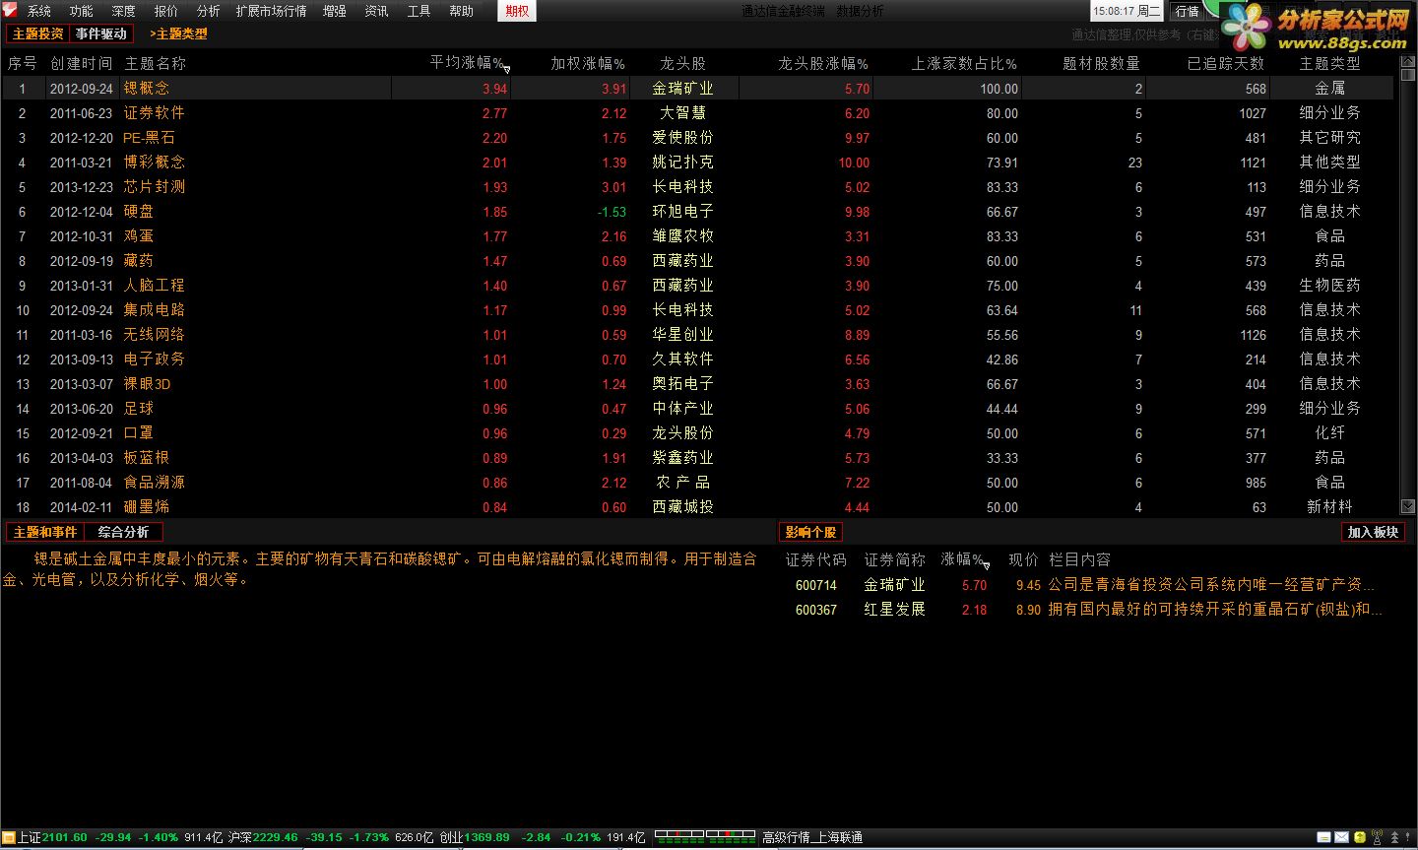Select the 博彩概念 theme

coord(154,163)
